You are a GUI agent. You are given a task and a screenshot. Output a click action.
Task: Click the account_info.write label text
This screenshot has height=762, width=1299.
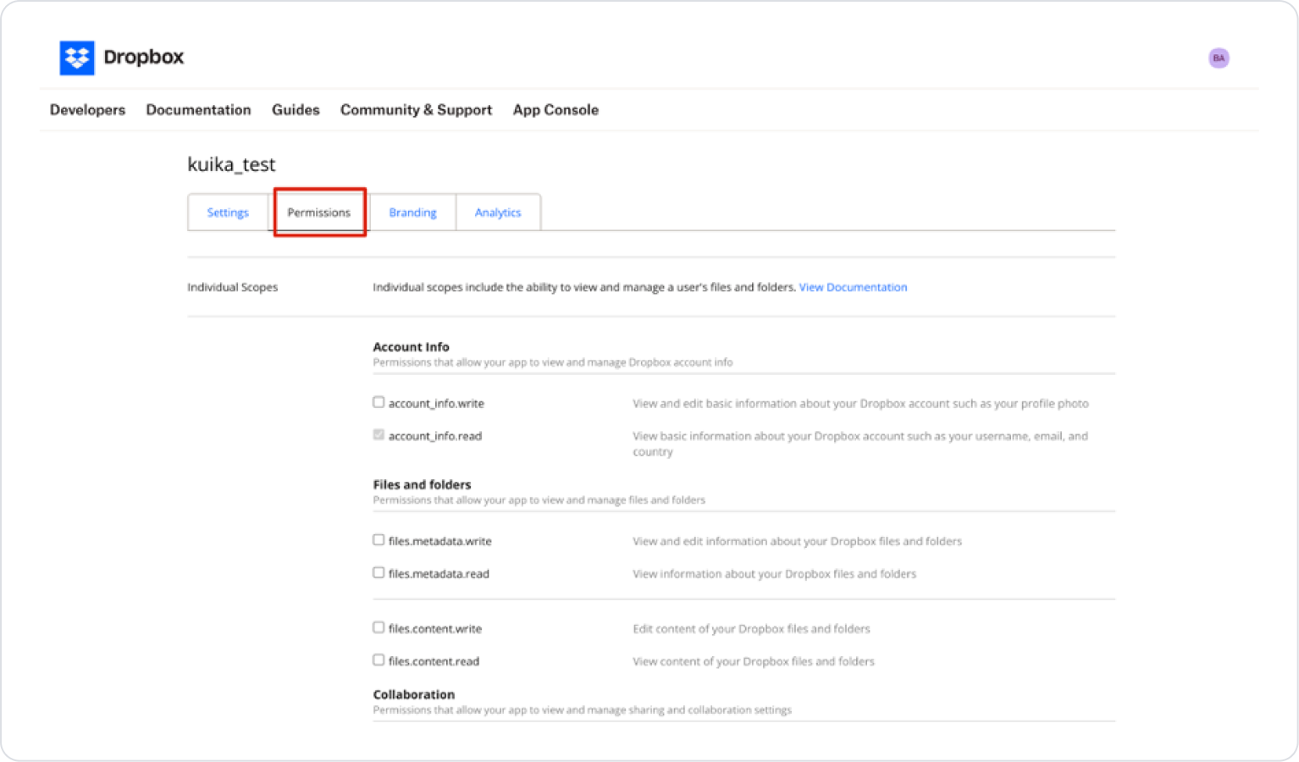tap(436, 404)
